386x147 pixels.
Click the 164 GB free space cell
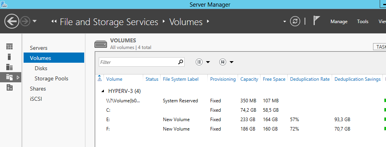coord(270,120)
